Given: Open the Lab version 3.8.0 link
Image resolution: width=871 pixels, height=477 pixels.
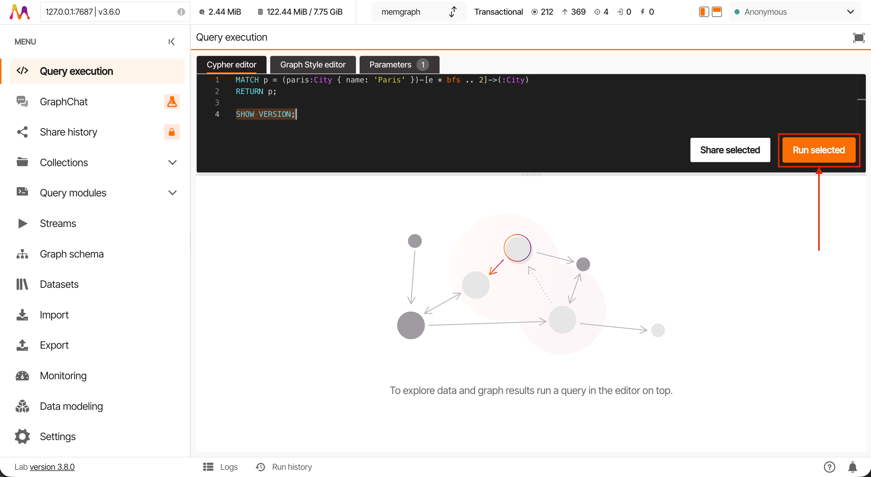Looking at the screenshot, I should pyautogui.click(x=52, y=467).
